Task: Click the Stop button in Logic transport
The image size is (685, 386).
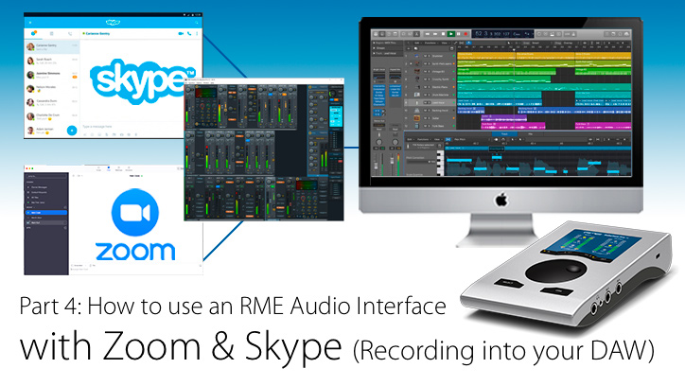Action: point(443,34)
